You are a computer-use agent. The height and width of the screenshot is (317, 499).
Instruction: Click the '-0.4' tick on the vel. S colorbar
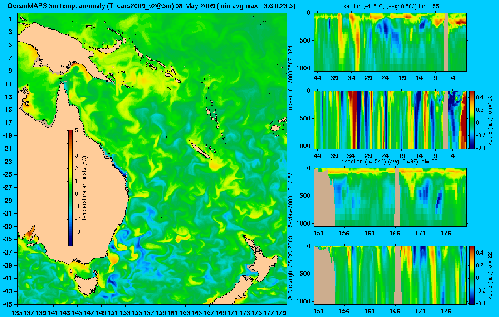tap(479, 303)
